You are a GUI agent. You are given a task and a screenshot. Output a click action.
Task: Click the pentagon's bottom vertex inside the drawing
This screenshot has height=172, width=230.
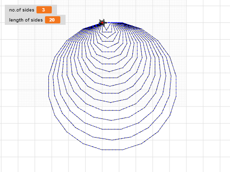(x=107, y=38)
